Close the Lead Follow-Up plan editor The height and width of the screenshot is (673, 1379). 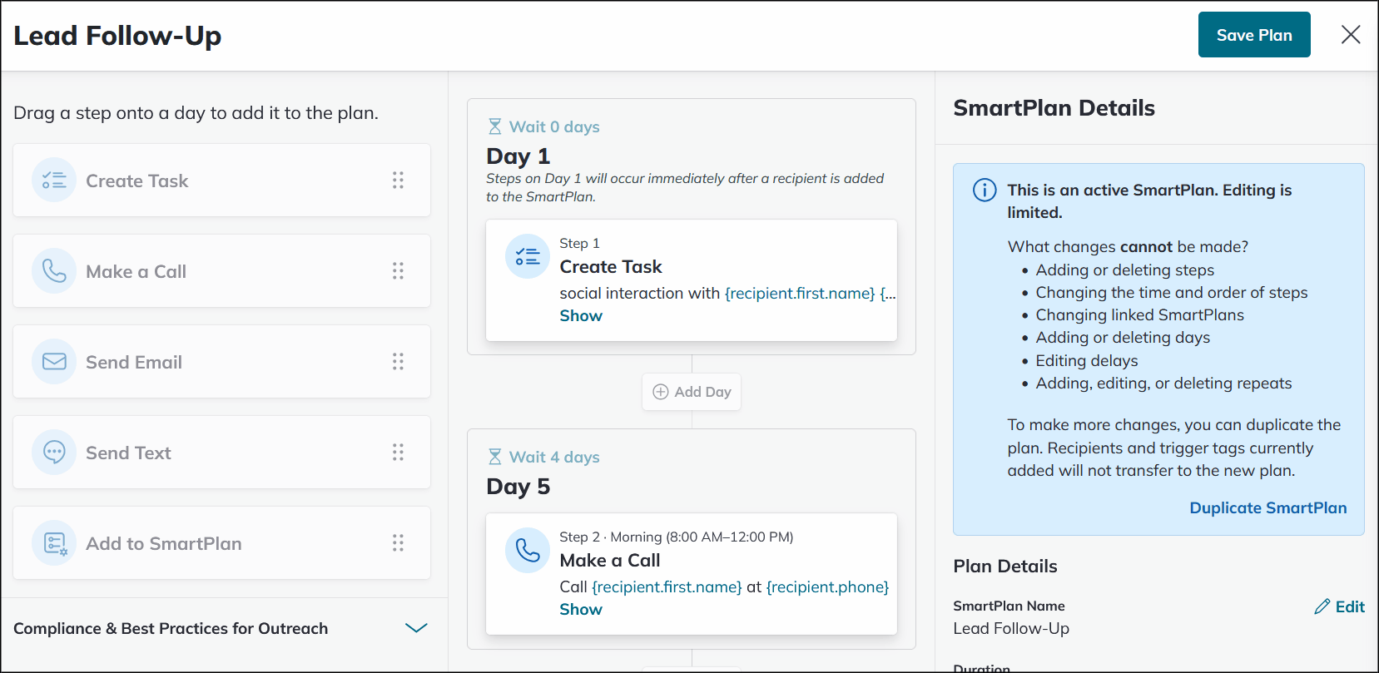click(x=1351, y=35)
